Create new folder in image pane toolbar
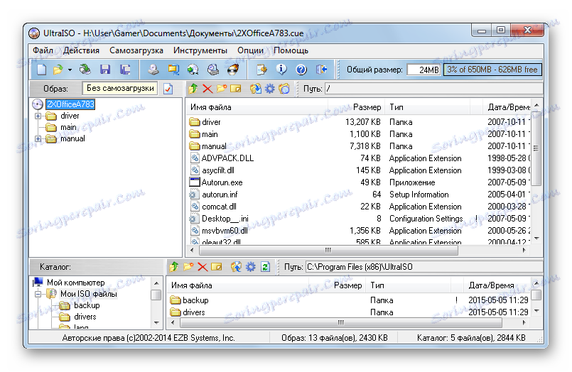This screenshot has width=572, height=372. pos(222,89)
